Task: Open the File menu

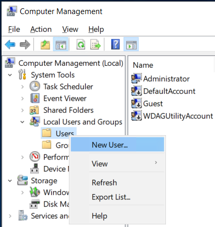Action: (x=14, y=29)
